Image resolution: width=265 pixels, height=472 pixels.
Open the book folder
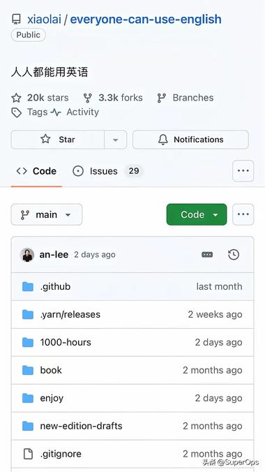pyautogui.click(x=51, y=370)
